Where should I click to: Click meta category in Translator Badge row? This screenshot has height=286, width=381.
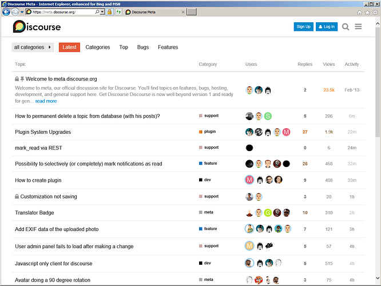coord(206,212)
